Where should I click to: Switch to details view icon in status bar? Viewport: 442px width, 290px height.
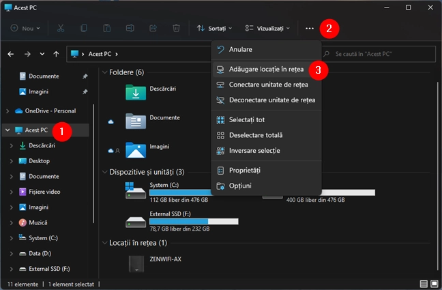tap(424, 283)
